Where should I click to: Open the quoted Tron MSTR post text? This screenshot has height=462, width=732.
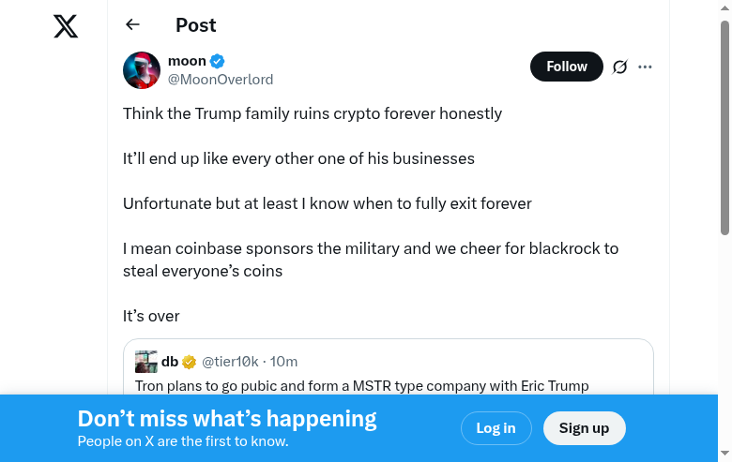(362, 385)
